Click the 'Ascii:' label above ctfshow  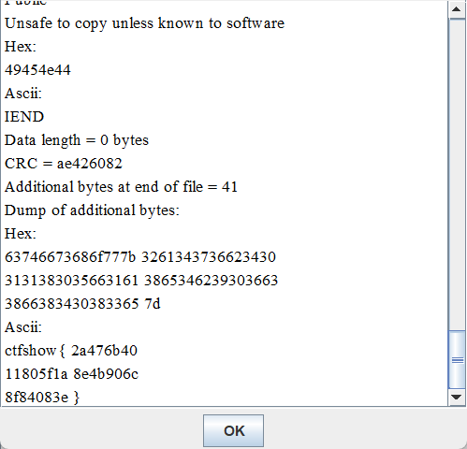coord(23,327)
